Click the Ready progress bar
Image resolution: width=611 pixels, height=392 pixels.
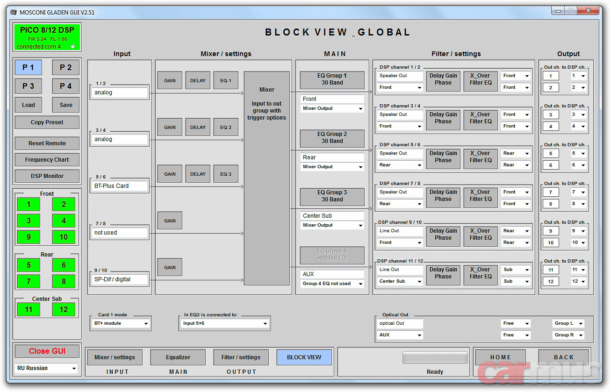(x=435, y=357)
